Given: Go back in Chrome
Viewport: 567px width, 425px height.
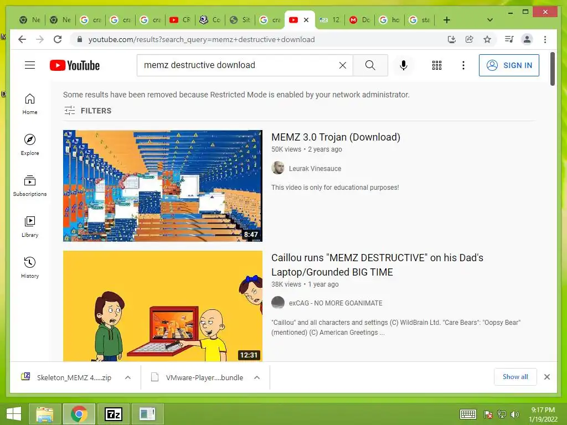Looking at the screenshot, I should coord(22,39).
